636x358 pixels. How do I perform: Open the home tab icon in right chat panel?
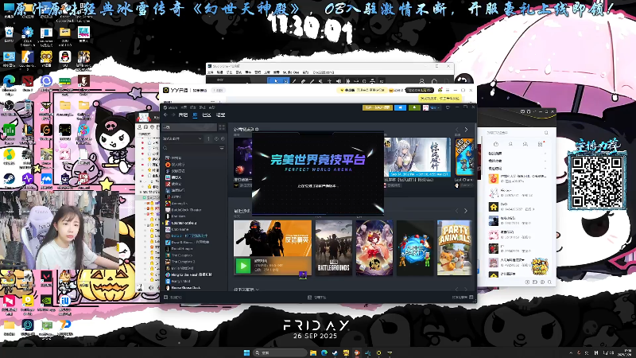[x=495, y=144]
